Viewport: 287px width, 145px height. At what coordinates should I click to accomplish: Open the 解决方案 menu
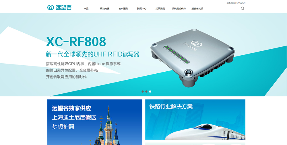pyautogui.click(x=105, y=9)
